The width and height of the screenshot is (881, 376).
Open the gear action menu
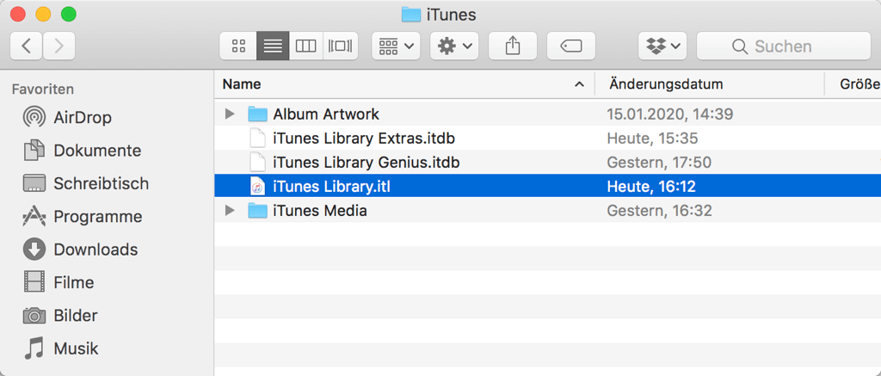click(x=454, y=46)
